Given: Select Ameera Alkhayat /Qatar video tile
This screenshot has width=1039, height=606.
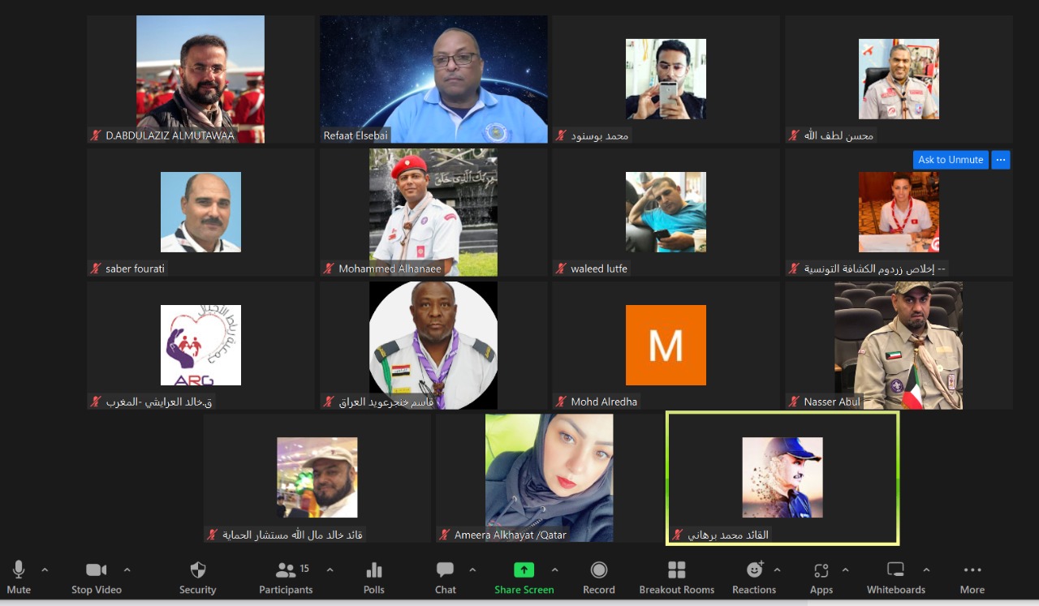Looking at the screenshot, I should pyautogui.click(x=549, y=478).
